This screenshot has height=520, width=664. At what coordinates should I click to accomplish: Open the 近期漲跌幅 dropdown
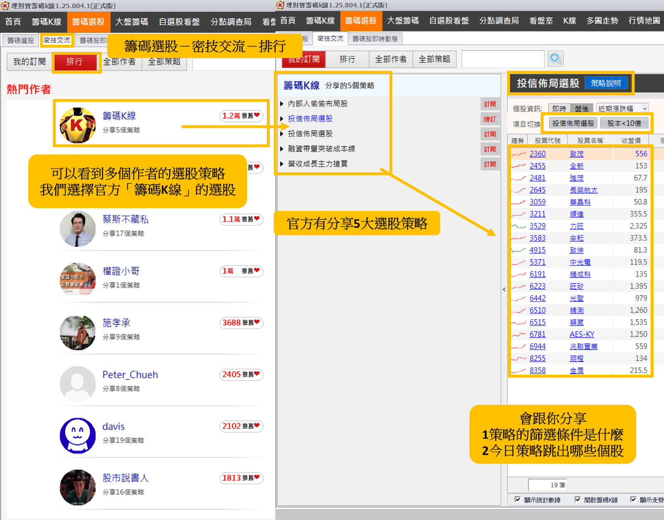tap(622, 108)
